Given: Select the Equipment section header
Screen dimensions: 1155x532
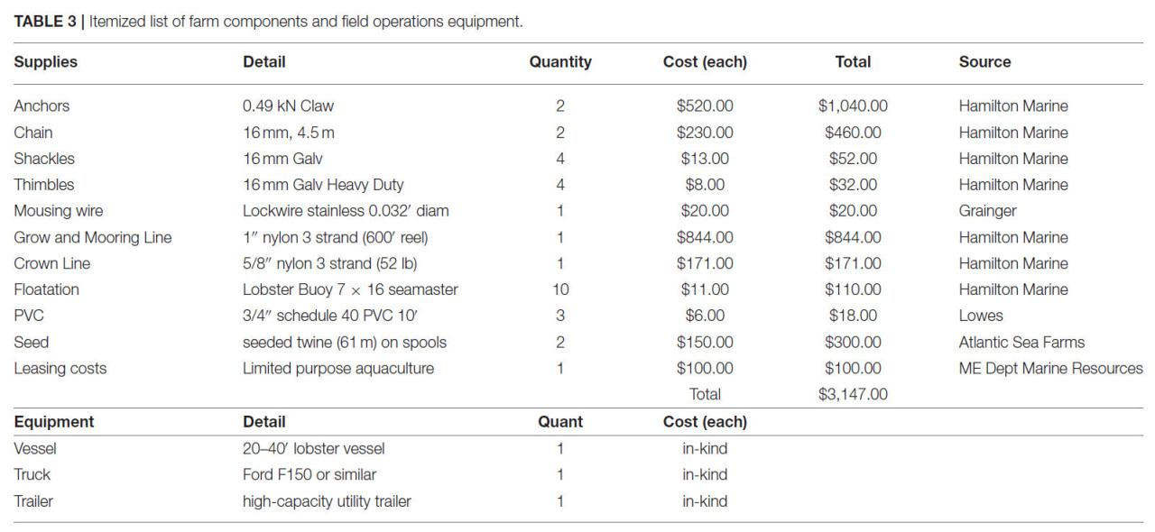Looking at the screenshot, I should pyautogui.click(x=54, y=421).
